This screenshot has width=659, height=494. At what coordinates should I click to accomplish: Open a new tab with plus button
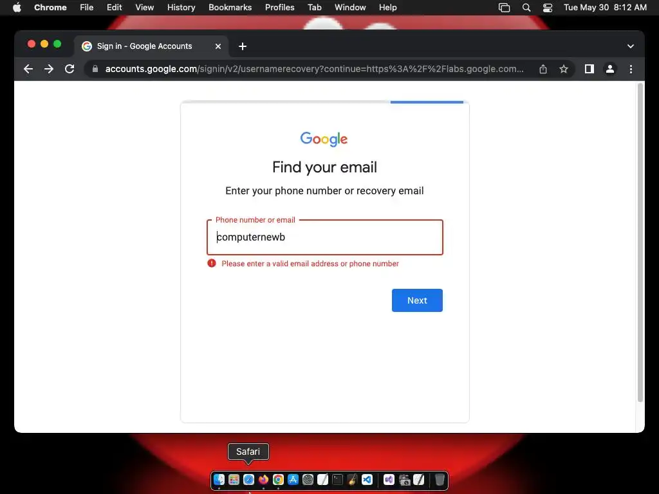pyautogui.click(x=243, y=46)
